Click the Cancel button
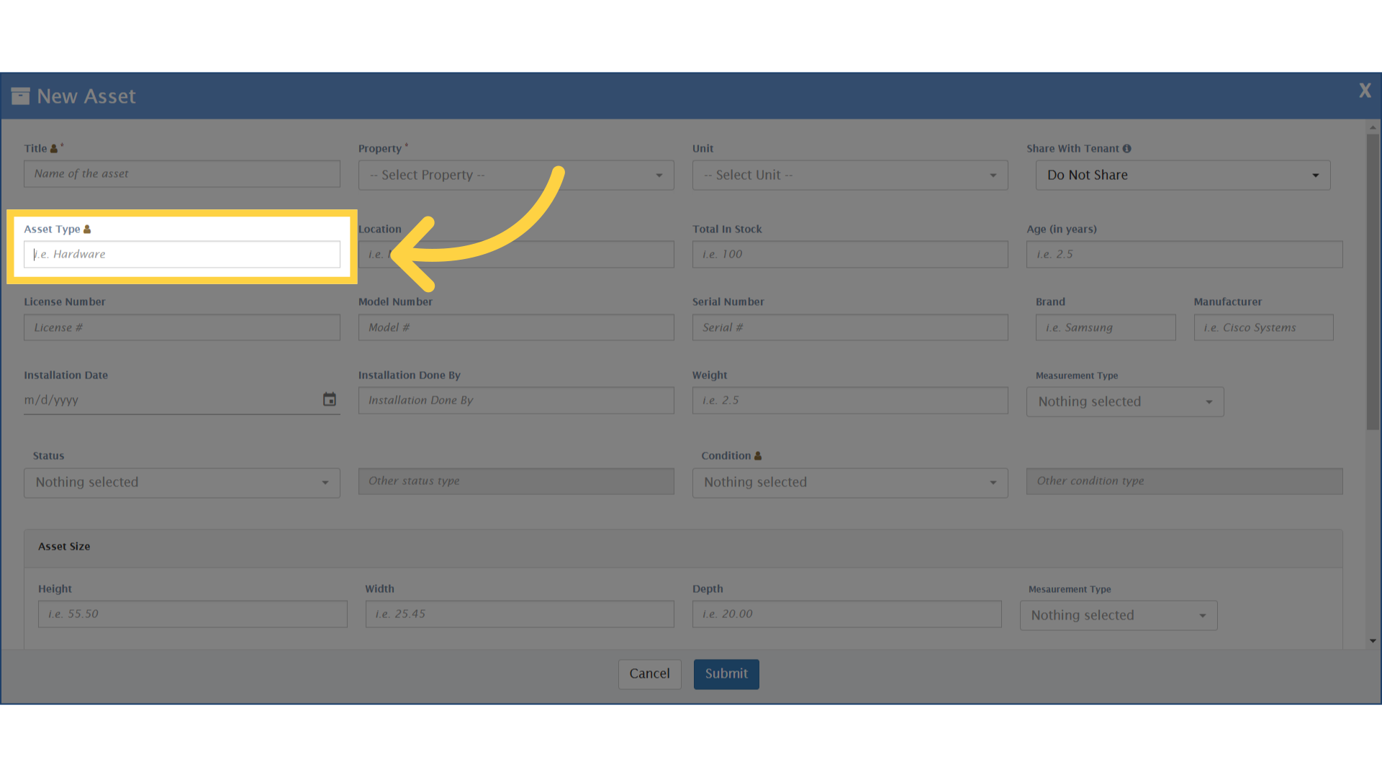 [649, 674]
